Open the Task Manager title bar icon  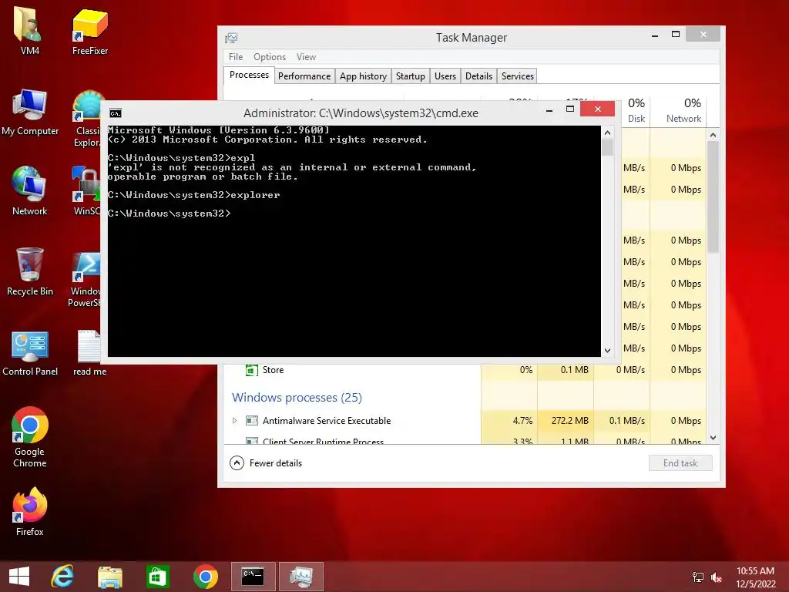tap(231, 38)
